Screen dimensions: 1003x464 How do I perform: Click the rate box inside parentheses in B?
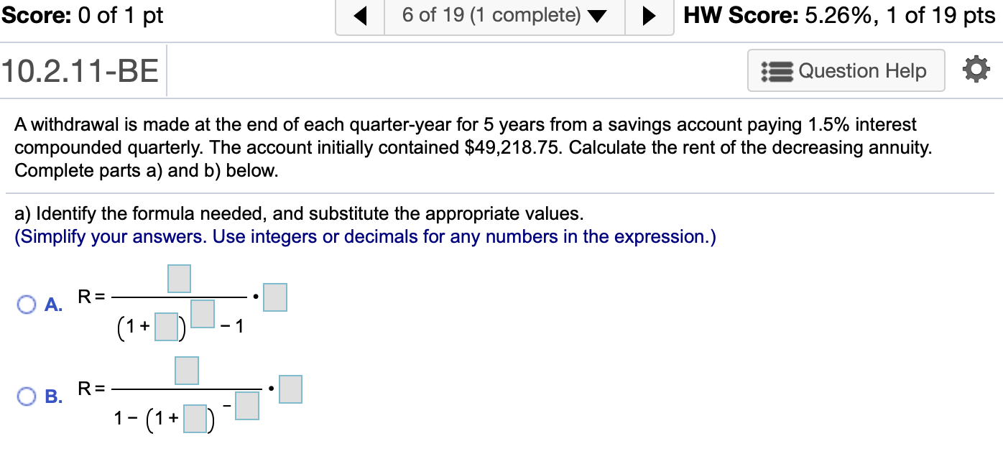(194, 419)
